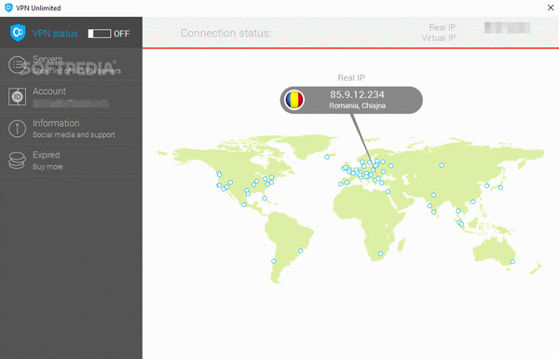Click the Account ID badge icon
Image resolution: width=559 pixels, height=359 pixels.
pos(17,96)
